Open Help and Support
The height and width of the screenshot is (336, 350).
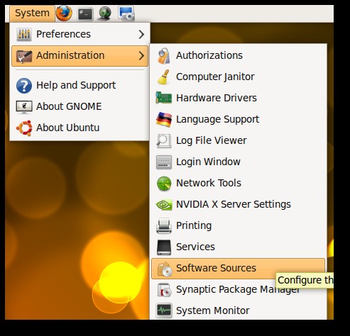click(x=80, y=86)
